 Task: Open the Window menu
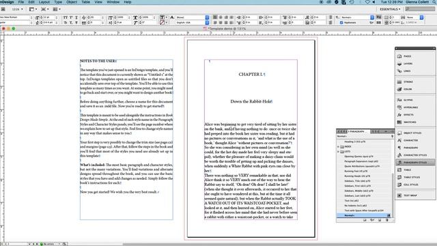pos(113,2)
